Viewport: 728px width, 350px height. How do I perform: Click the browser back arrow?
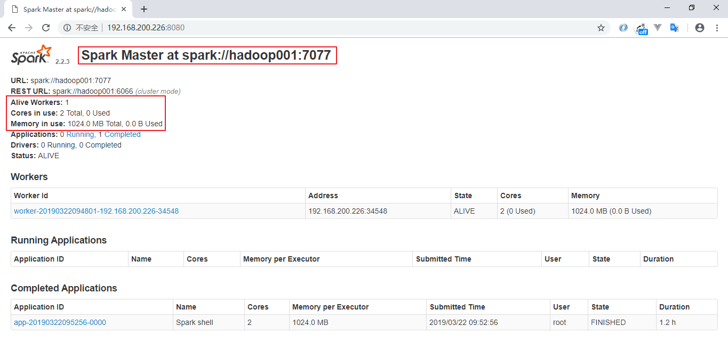[x=12, y=28]
